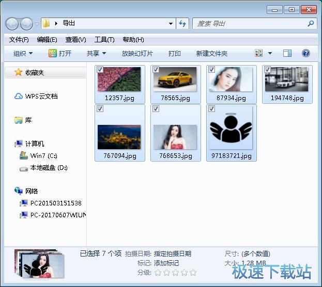Click the 计算机 monitor icon

[x=19, y=143]
